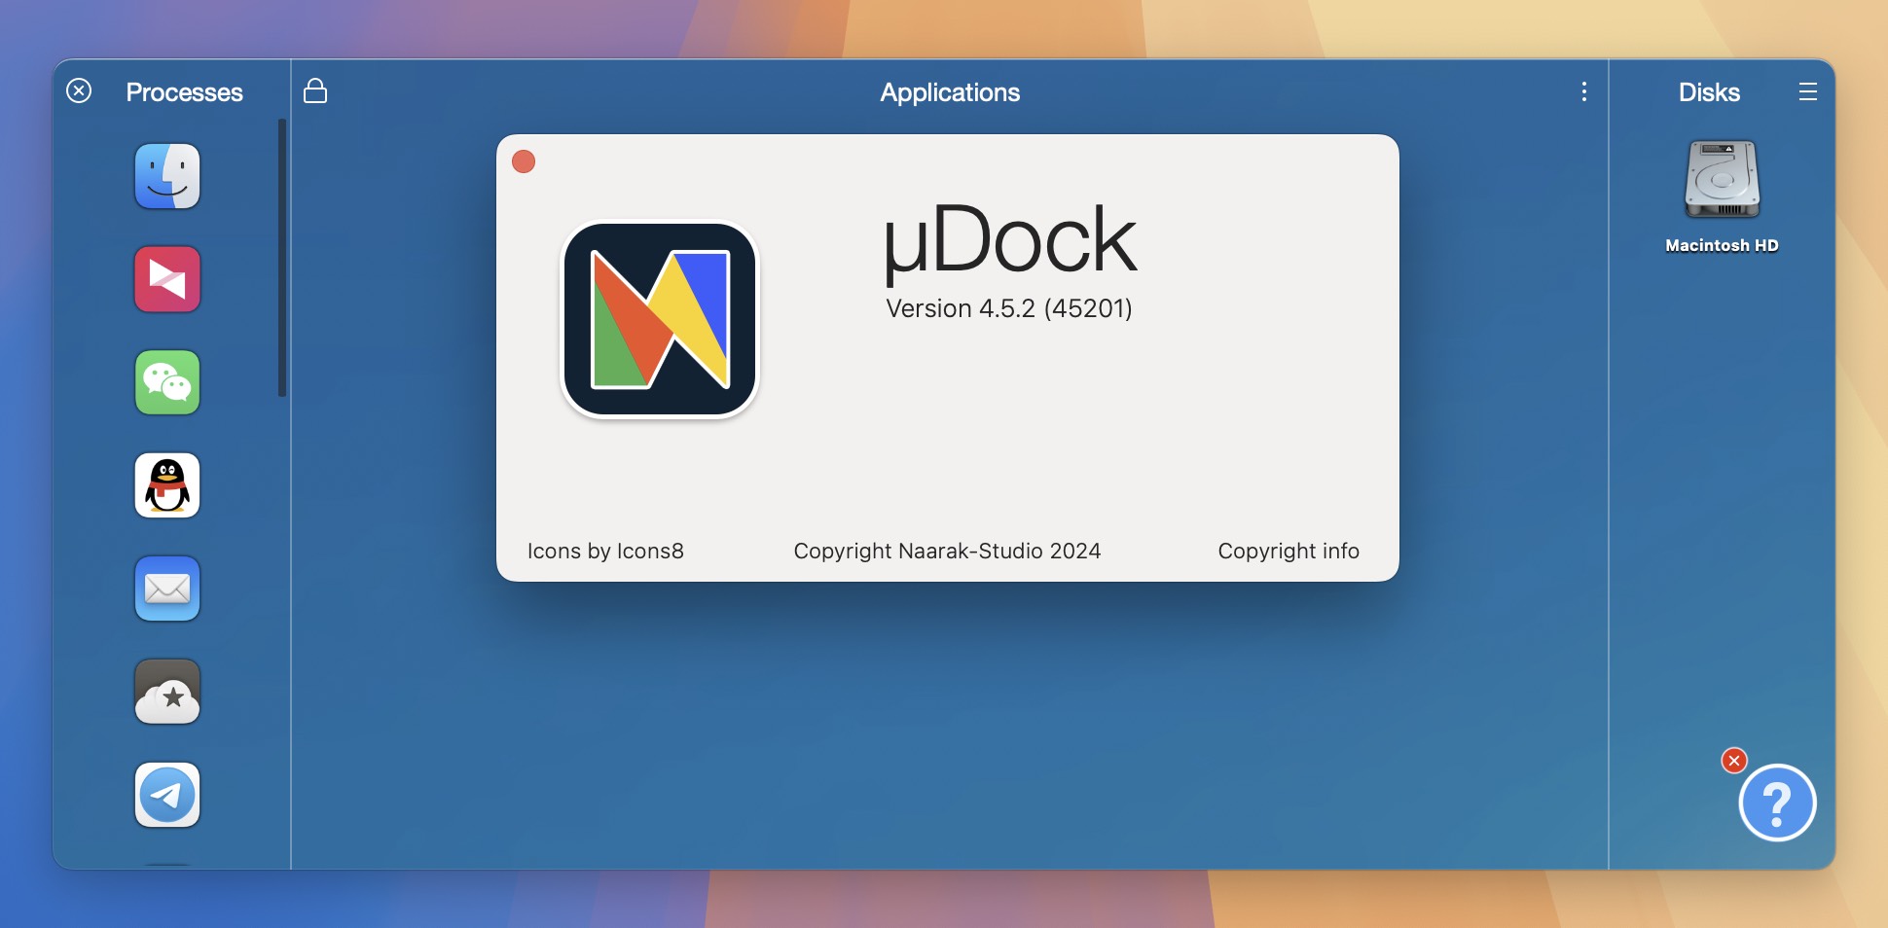Open the Disks hamburger menu

point(1808,91)
